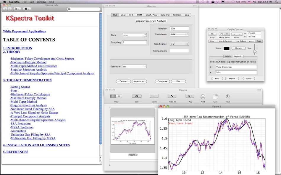
Task: Open the Line 3/Bars tab
Action: click(240, 41)
